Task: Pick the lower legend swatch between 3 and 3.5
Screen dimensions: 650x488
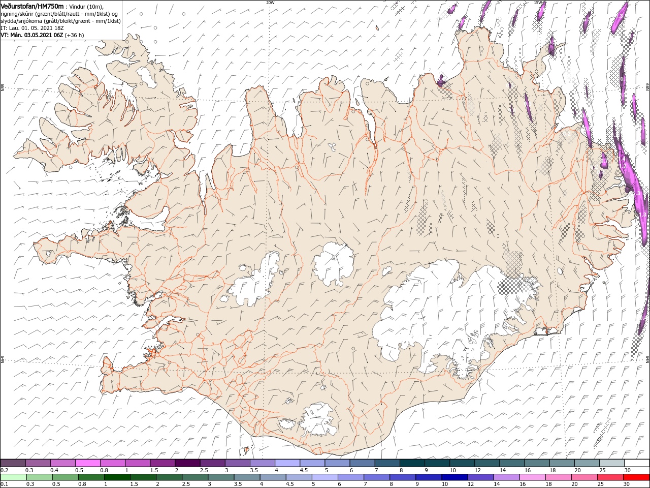Action: [x=220, y=477]
